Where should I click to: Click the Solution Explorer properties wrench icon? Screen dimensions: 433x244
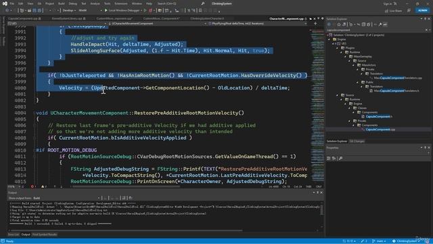pos(380,24)
